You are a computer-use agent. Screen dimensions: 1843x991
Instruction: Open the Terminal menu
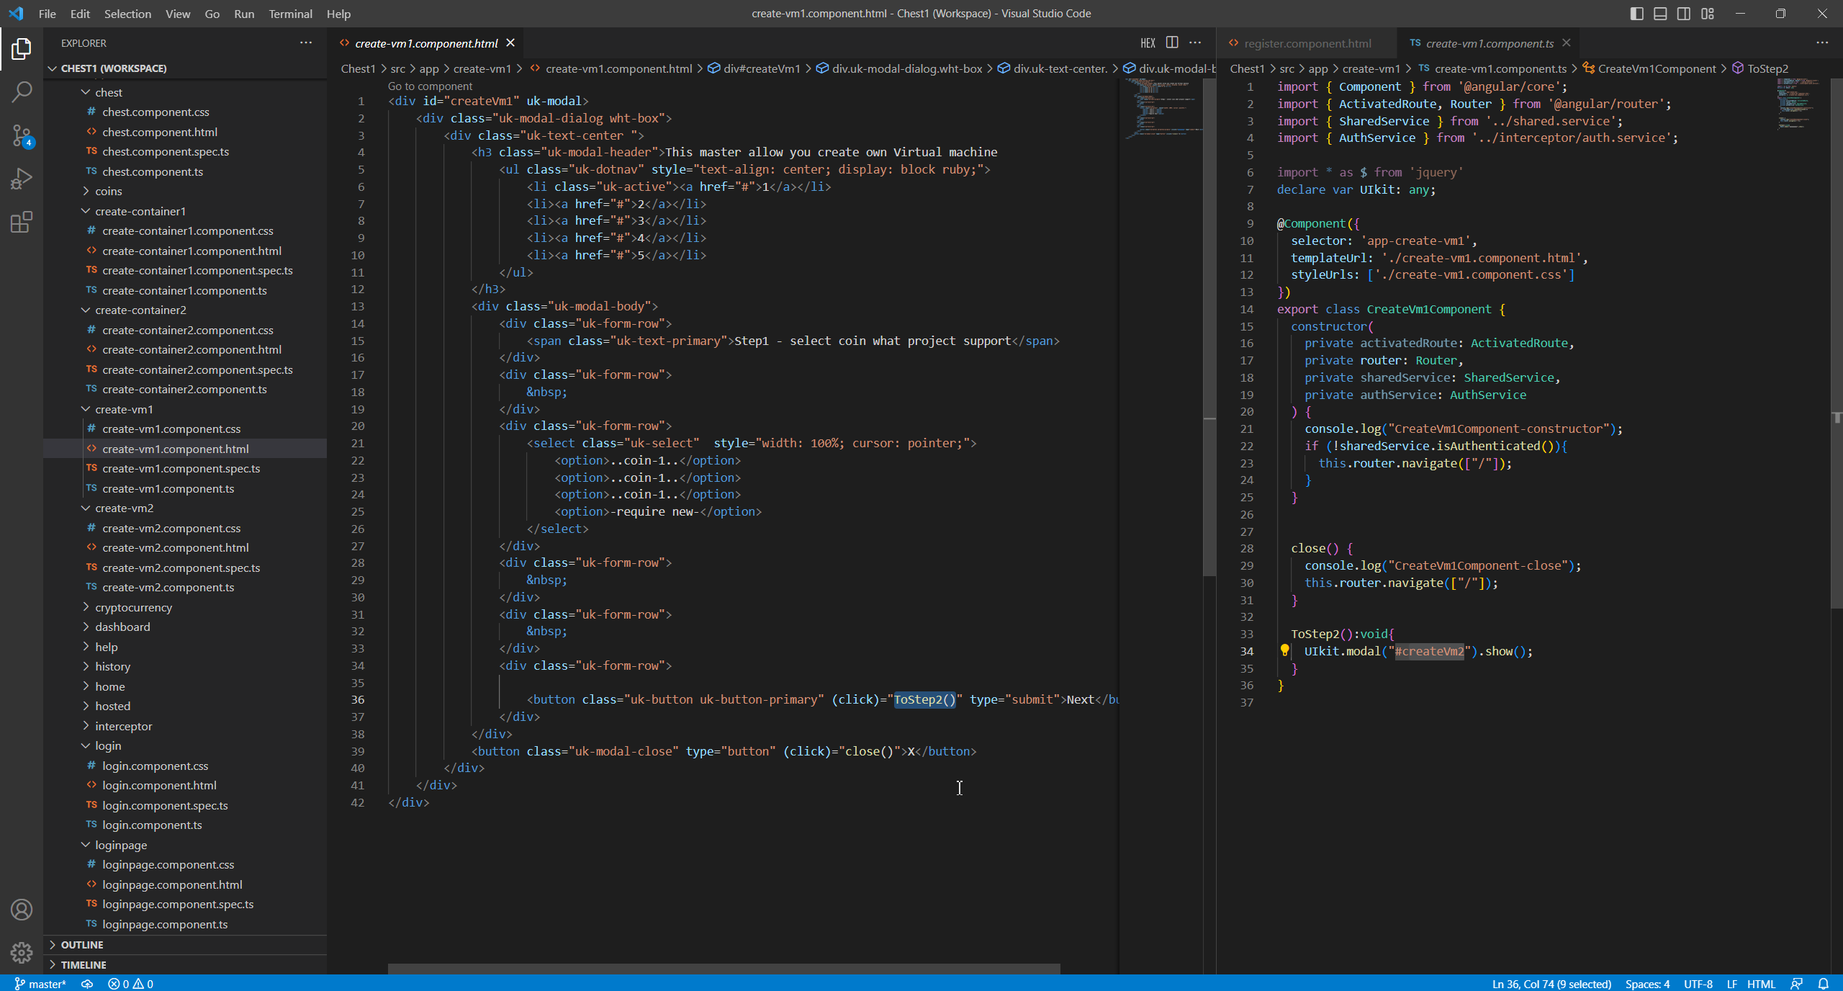click(x=290, y=14)
